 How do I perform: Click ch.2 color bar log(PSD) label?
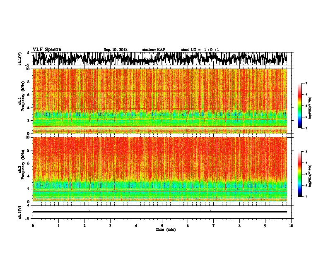310,176
